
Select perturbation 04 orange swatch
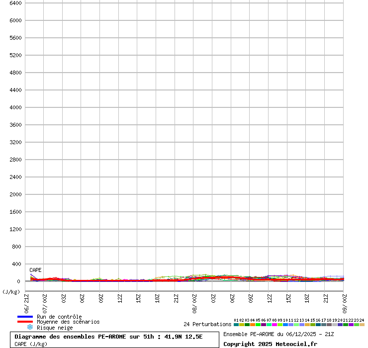pos(253,325)
